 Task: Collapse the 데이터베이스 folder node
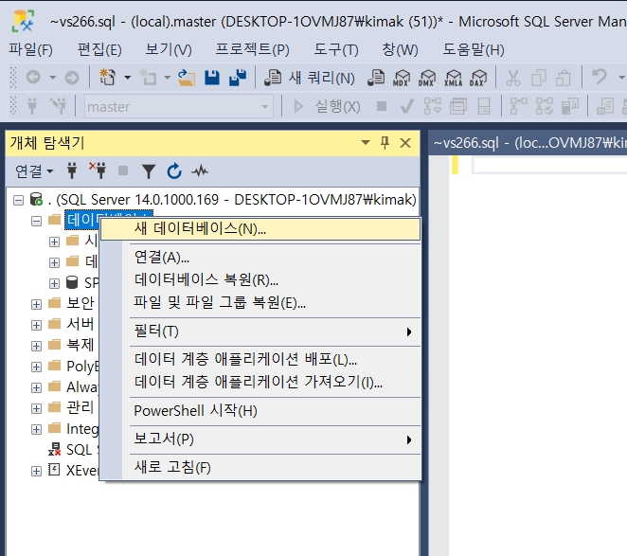point(36,221)
